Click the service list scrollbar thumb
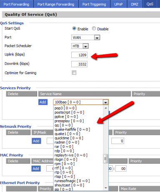 pos(105,159)
